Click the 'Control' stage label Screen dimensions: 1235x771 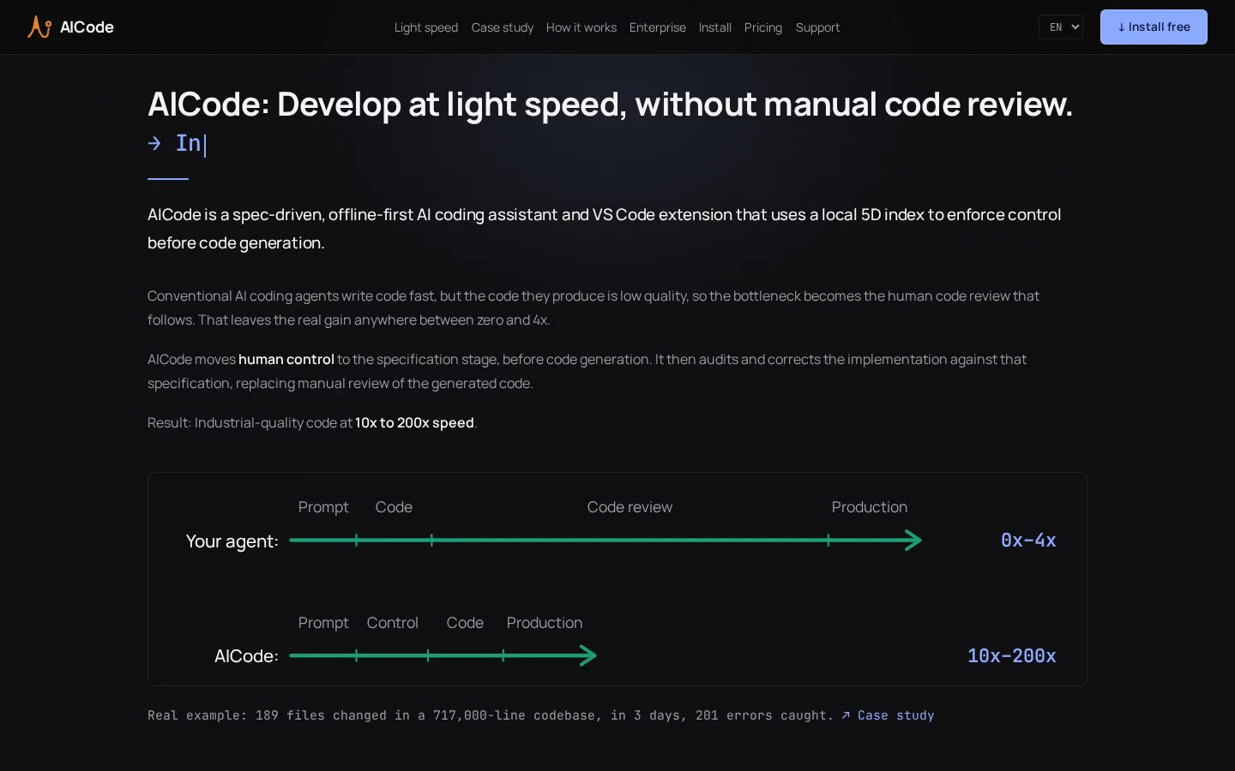pos(393,623)
